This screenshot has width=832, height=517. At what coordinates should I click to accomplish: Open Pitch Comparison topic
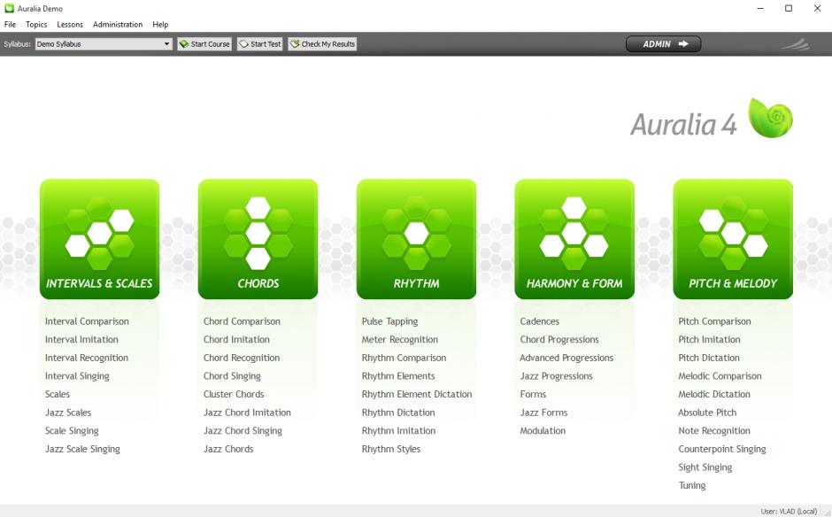tap(714, 321)
